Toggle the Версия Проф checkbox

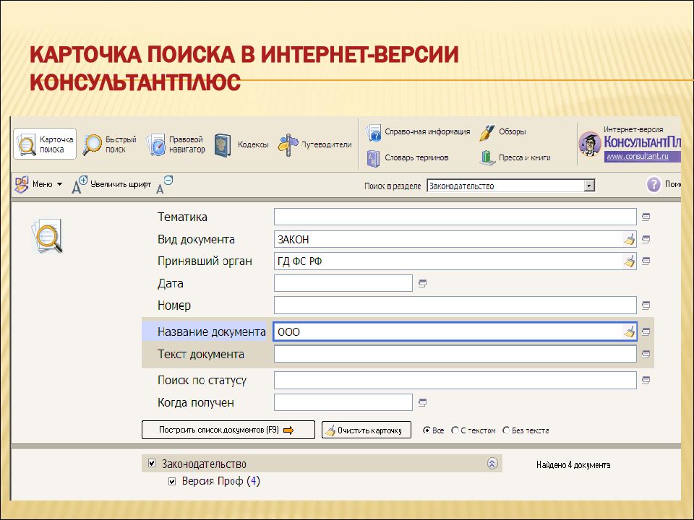click(x=172, y=482)
